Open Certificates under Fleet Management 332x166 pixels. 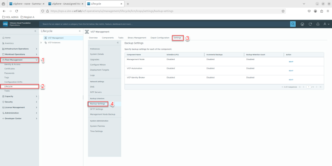click(x=9, y=69)
